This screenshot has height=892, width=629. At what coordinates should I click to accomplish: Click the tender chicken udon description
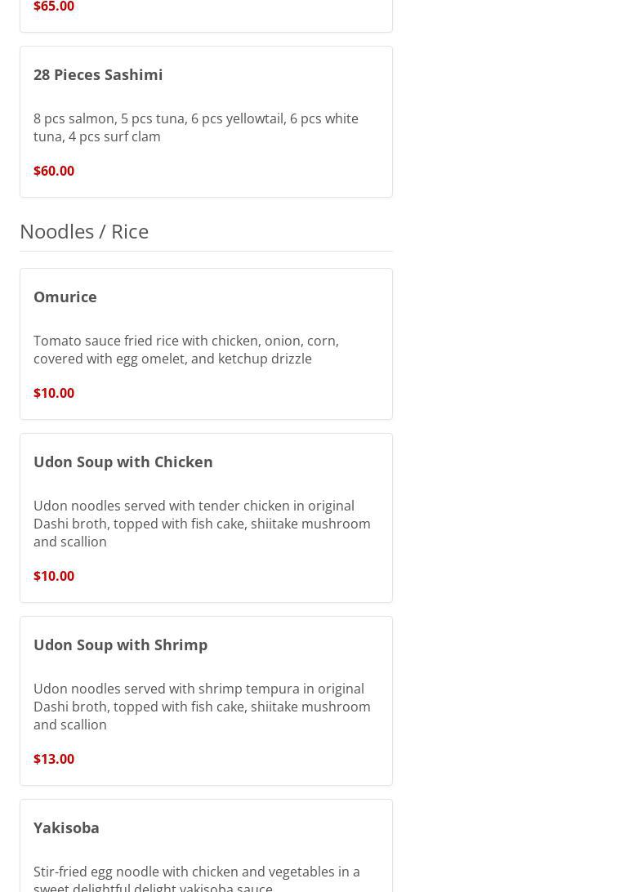coord(201,524)
